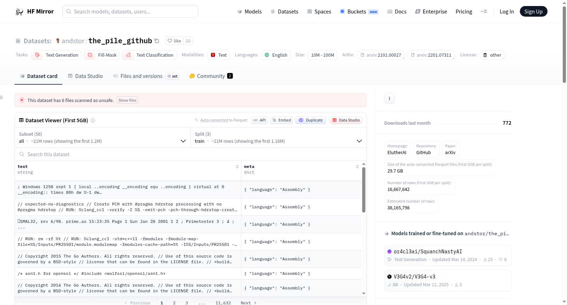
Task: Open Docs in the navigation
Action: point(397,12)
